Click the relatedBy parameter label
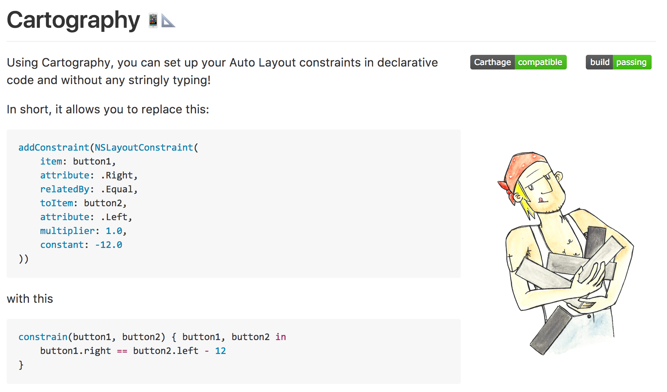The width and height of the screenshot is (667, 392). click(65, 189)
